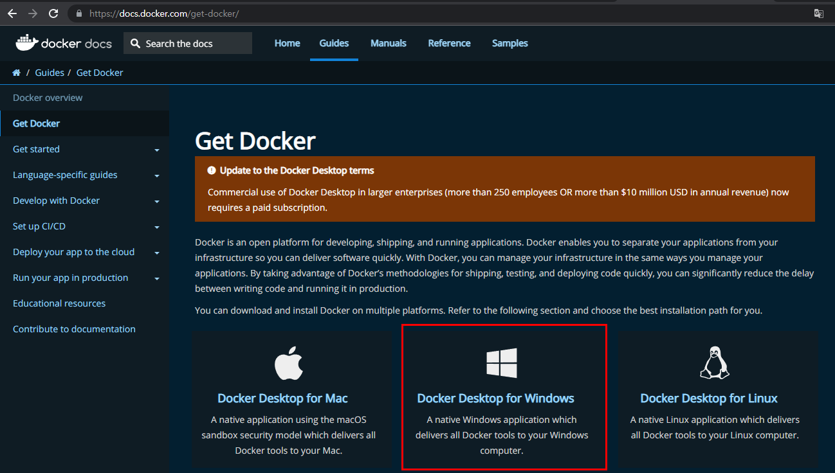The width and height of the screenshot is (835, 473).
Task: Expand Set up CI/CD arrow
Action: [x=157, y=228]
